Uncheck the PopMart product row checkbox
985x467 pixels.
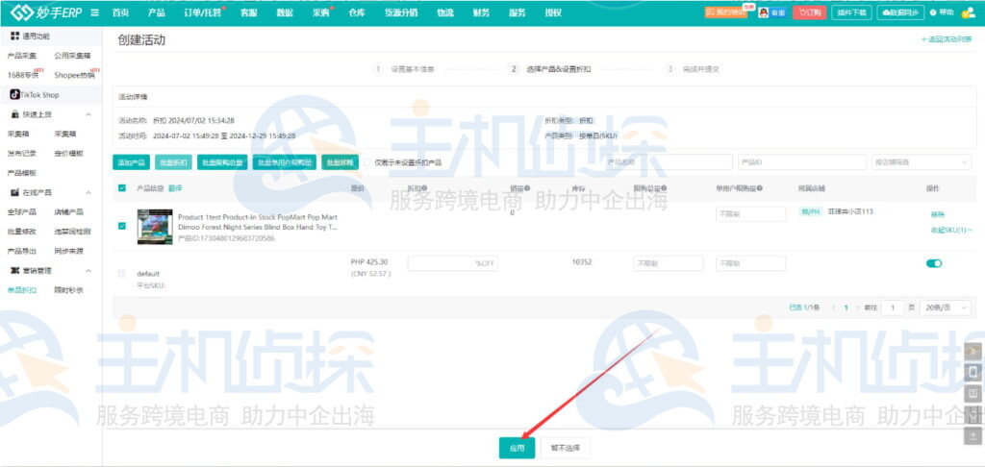[122, 226]
